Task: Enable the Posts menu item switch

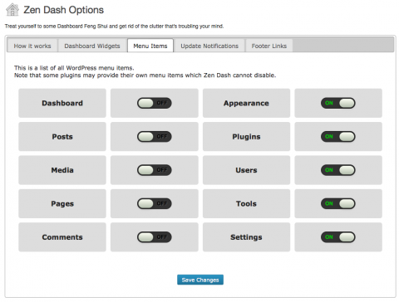Action: tap(155, 137)
